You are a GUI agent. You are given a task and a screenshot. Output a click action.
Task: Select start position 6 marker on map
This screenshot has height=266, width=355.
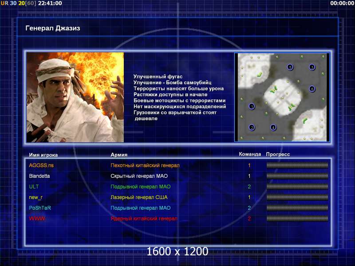coord(312,89)
